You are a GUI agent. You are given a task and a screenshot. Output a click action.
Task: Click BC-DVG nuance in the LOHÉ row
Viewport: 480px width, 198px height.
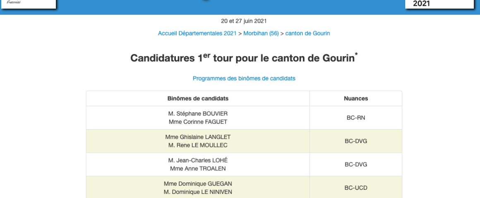pos(356,165)
